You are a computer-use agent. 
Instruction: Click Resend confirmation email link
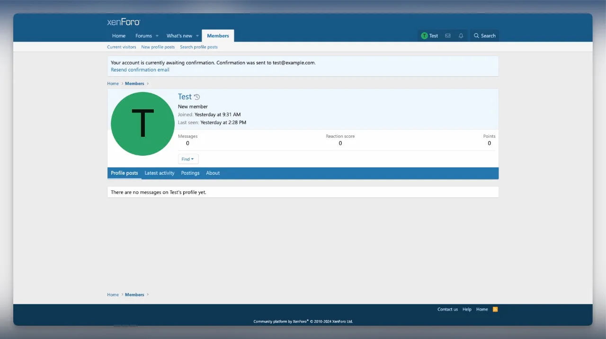click(140, 70)
